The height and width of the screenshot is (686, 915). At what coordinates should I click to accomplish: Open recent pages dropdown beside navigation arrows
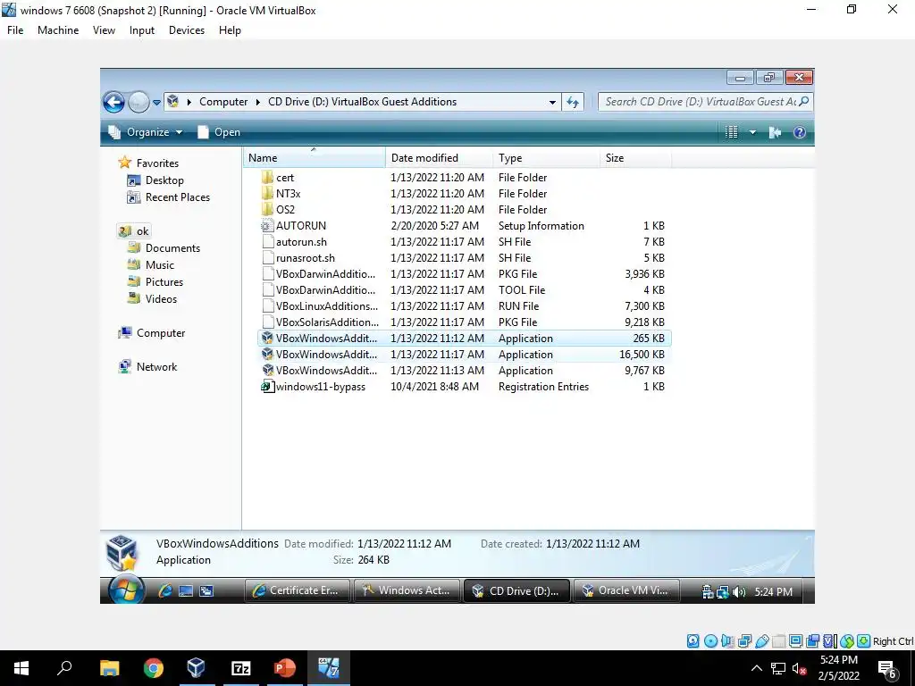pyautogui.click(x=156, y=103)
